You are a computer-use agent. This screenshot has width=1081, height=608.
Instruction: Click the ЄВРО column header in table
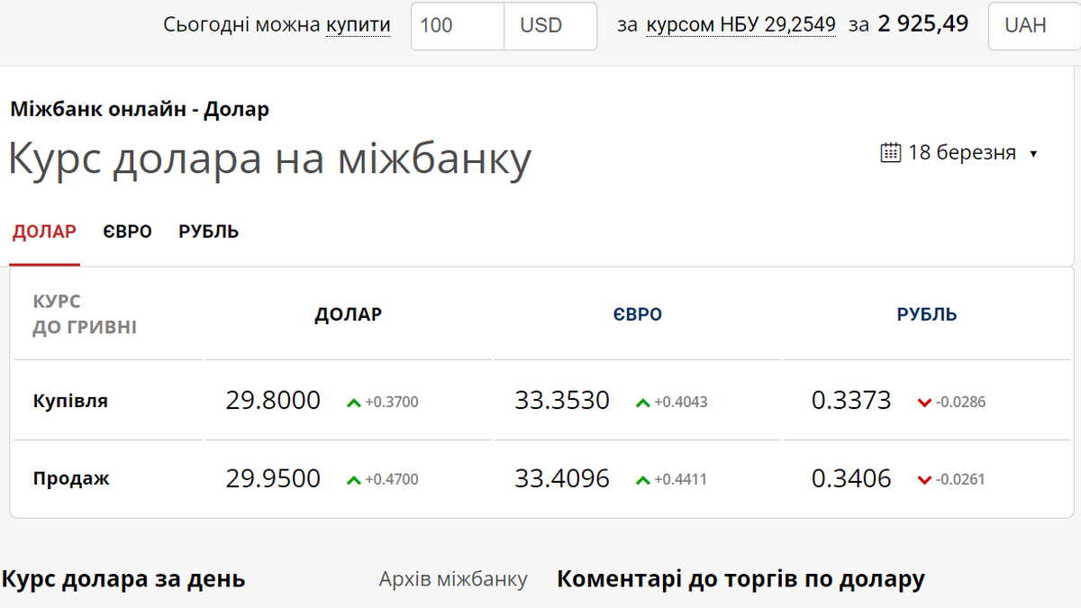(x=637, y=314)
